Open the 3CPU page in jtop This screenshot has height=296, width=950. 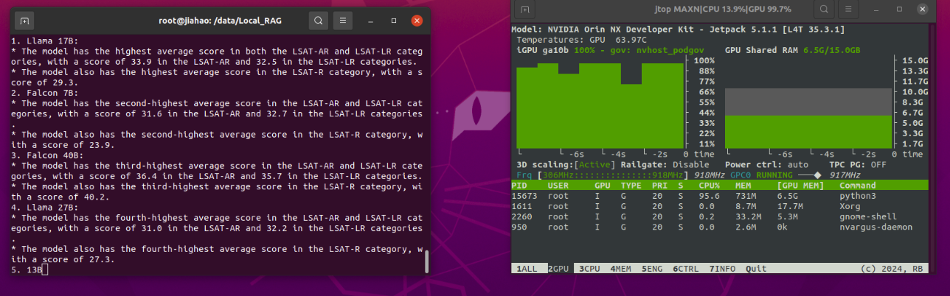[x=590, y=269]
